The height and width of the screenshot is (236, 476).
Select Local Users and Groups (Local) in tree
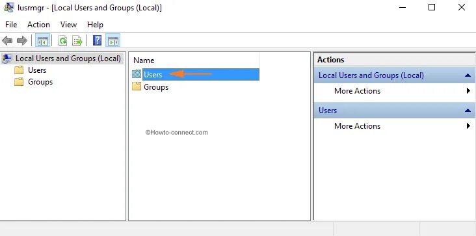68,59
